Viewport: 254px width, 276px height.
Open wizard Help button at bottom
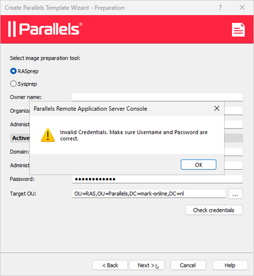[230, 265]
